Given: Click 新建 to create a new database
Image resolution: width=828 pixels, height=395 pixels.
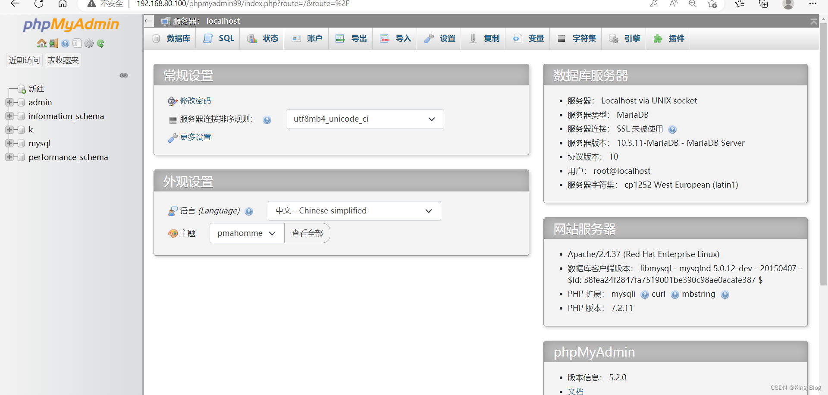Looking at the screenshot, I should point(36,89).
